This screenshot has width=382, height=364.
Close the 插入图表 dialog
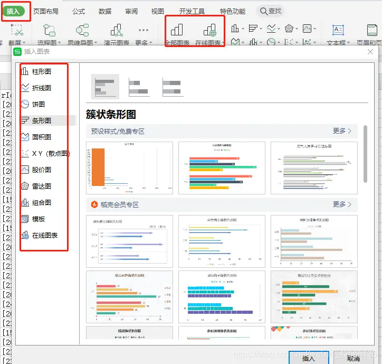click(370, 52)
